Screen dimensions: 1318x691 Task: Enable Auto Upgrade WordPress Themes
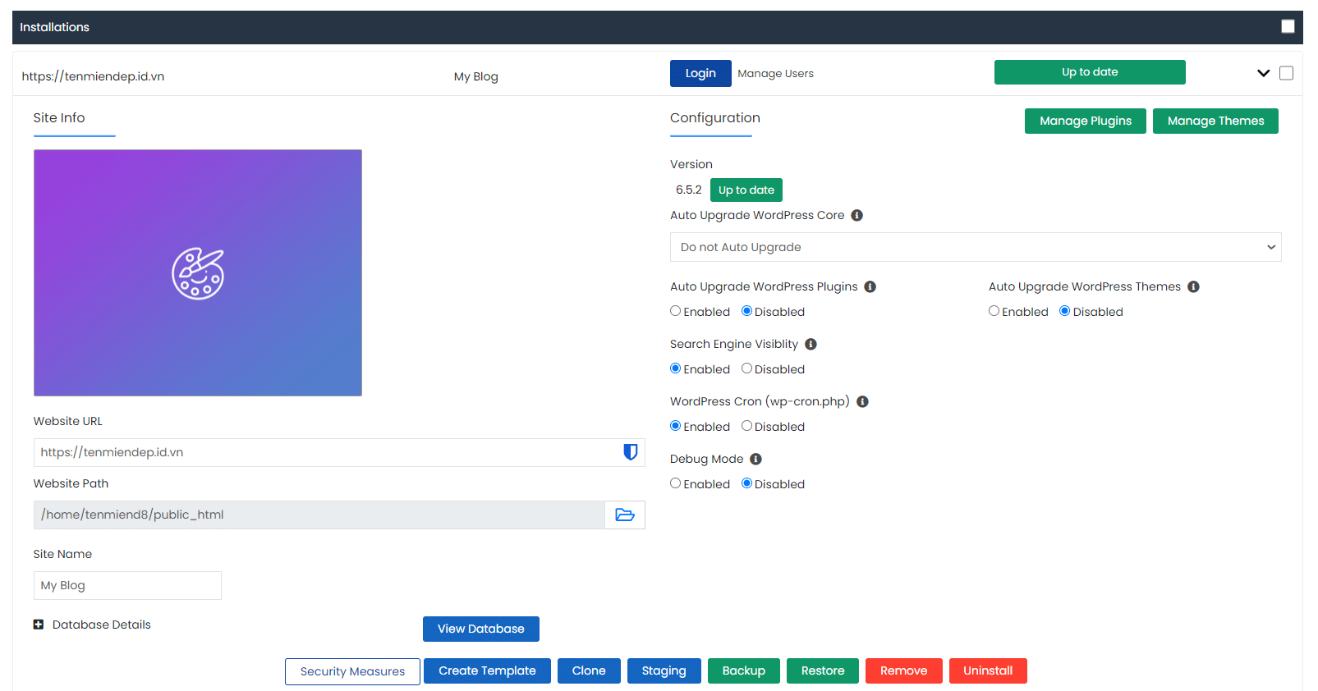[994, 311]
